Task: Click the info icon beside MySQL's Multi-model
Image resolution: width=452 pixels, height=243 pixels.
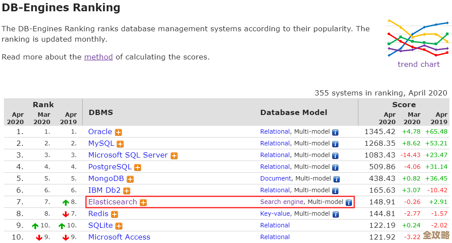Action: 335,144
